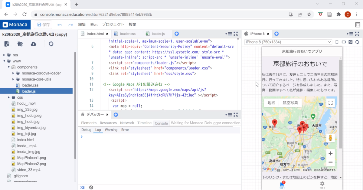The image size is (363, 190).
Task: Open the device selector dropdown iPhone 8
Action: (x=288, y=42)
